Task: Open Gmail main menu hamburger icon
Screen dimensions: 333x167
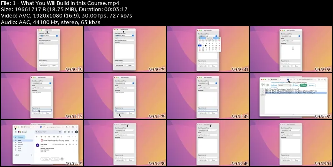Action: (x=16, y=132)
